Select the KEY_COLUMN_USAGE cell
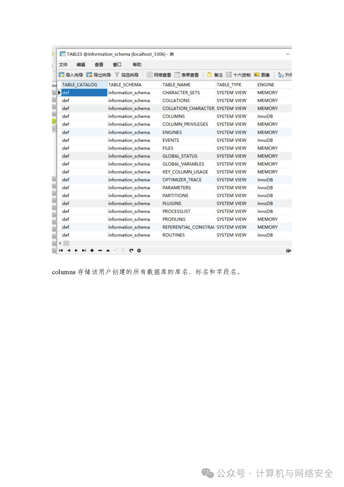The image size is (344, 487). 189,172
